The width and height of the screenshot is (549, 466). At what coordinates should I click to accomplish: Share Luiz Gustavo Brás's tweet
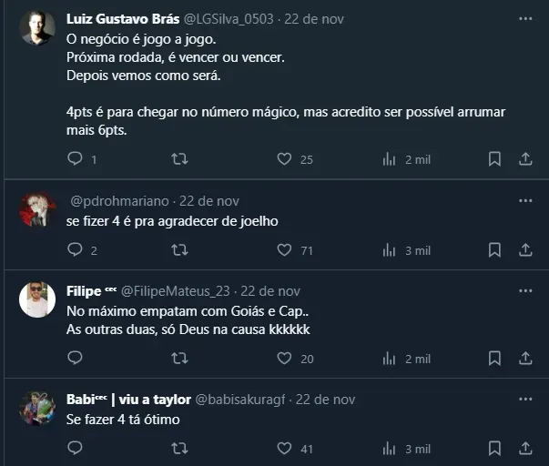[x=525, y=159]
